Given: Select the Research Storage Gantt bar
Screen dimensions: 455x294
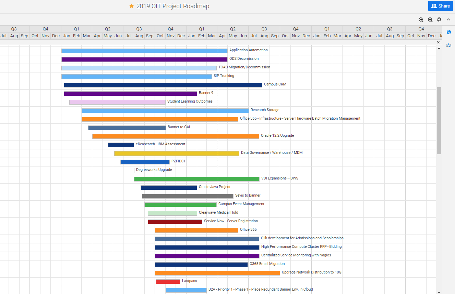Looking at the screenshot, I should [165, 111].
